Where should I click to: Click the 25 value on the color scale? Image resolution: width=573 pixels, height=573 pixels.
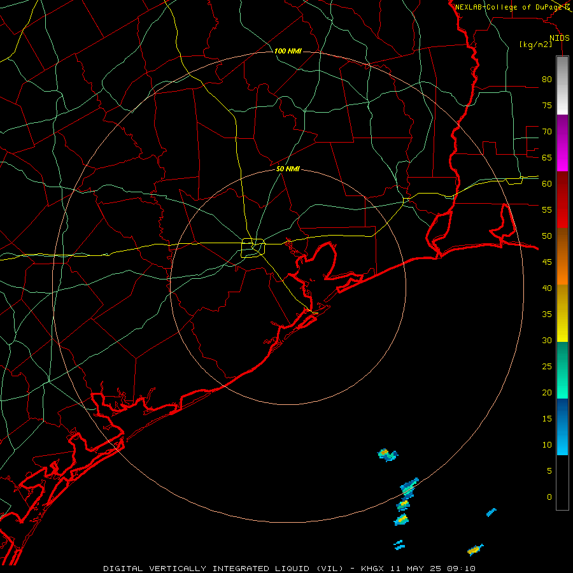tap(547, 367)
